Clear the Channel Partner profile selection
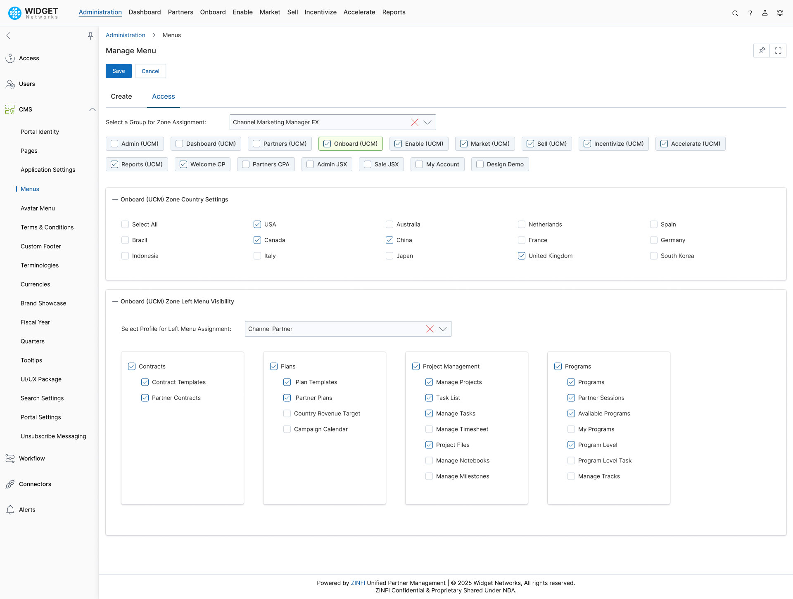793x599 pixels. pyautogui.click(x=430, y=329)
